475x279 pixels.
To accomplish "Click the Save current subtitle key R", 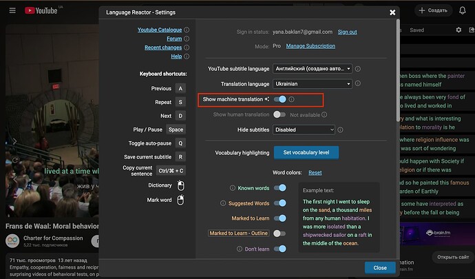I will (x=180, y=157).
